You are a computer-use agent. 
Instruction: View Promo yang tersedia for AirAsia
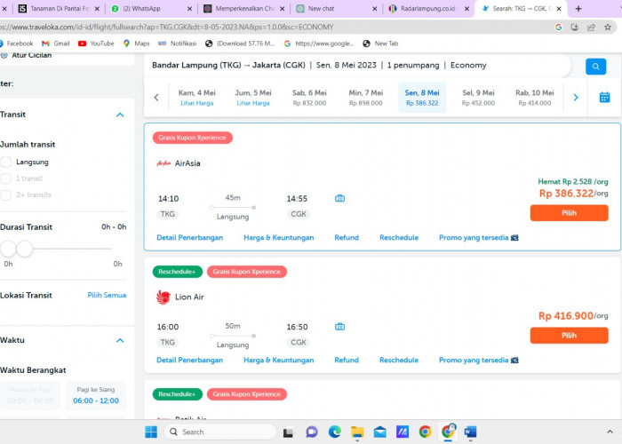pyautogui.click(x=478, y=237)
